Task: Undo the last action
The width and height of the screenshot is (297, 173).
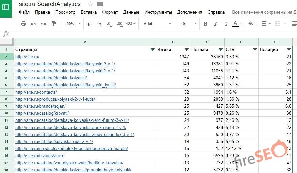Action: 33,24
